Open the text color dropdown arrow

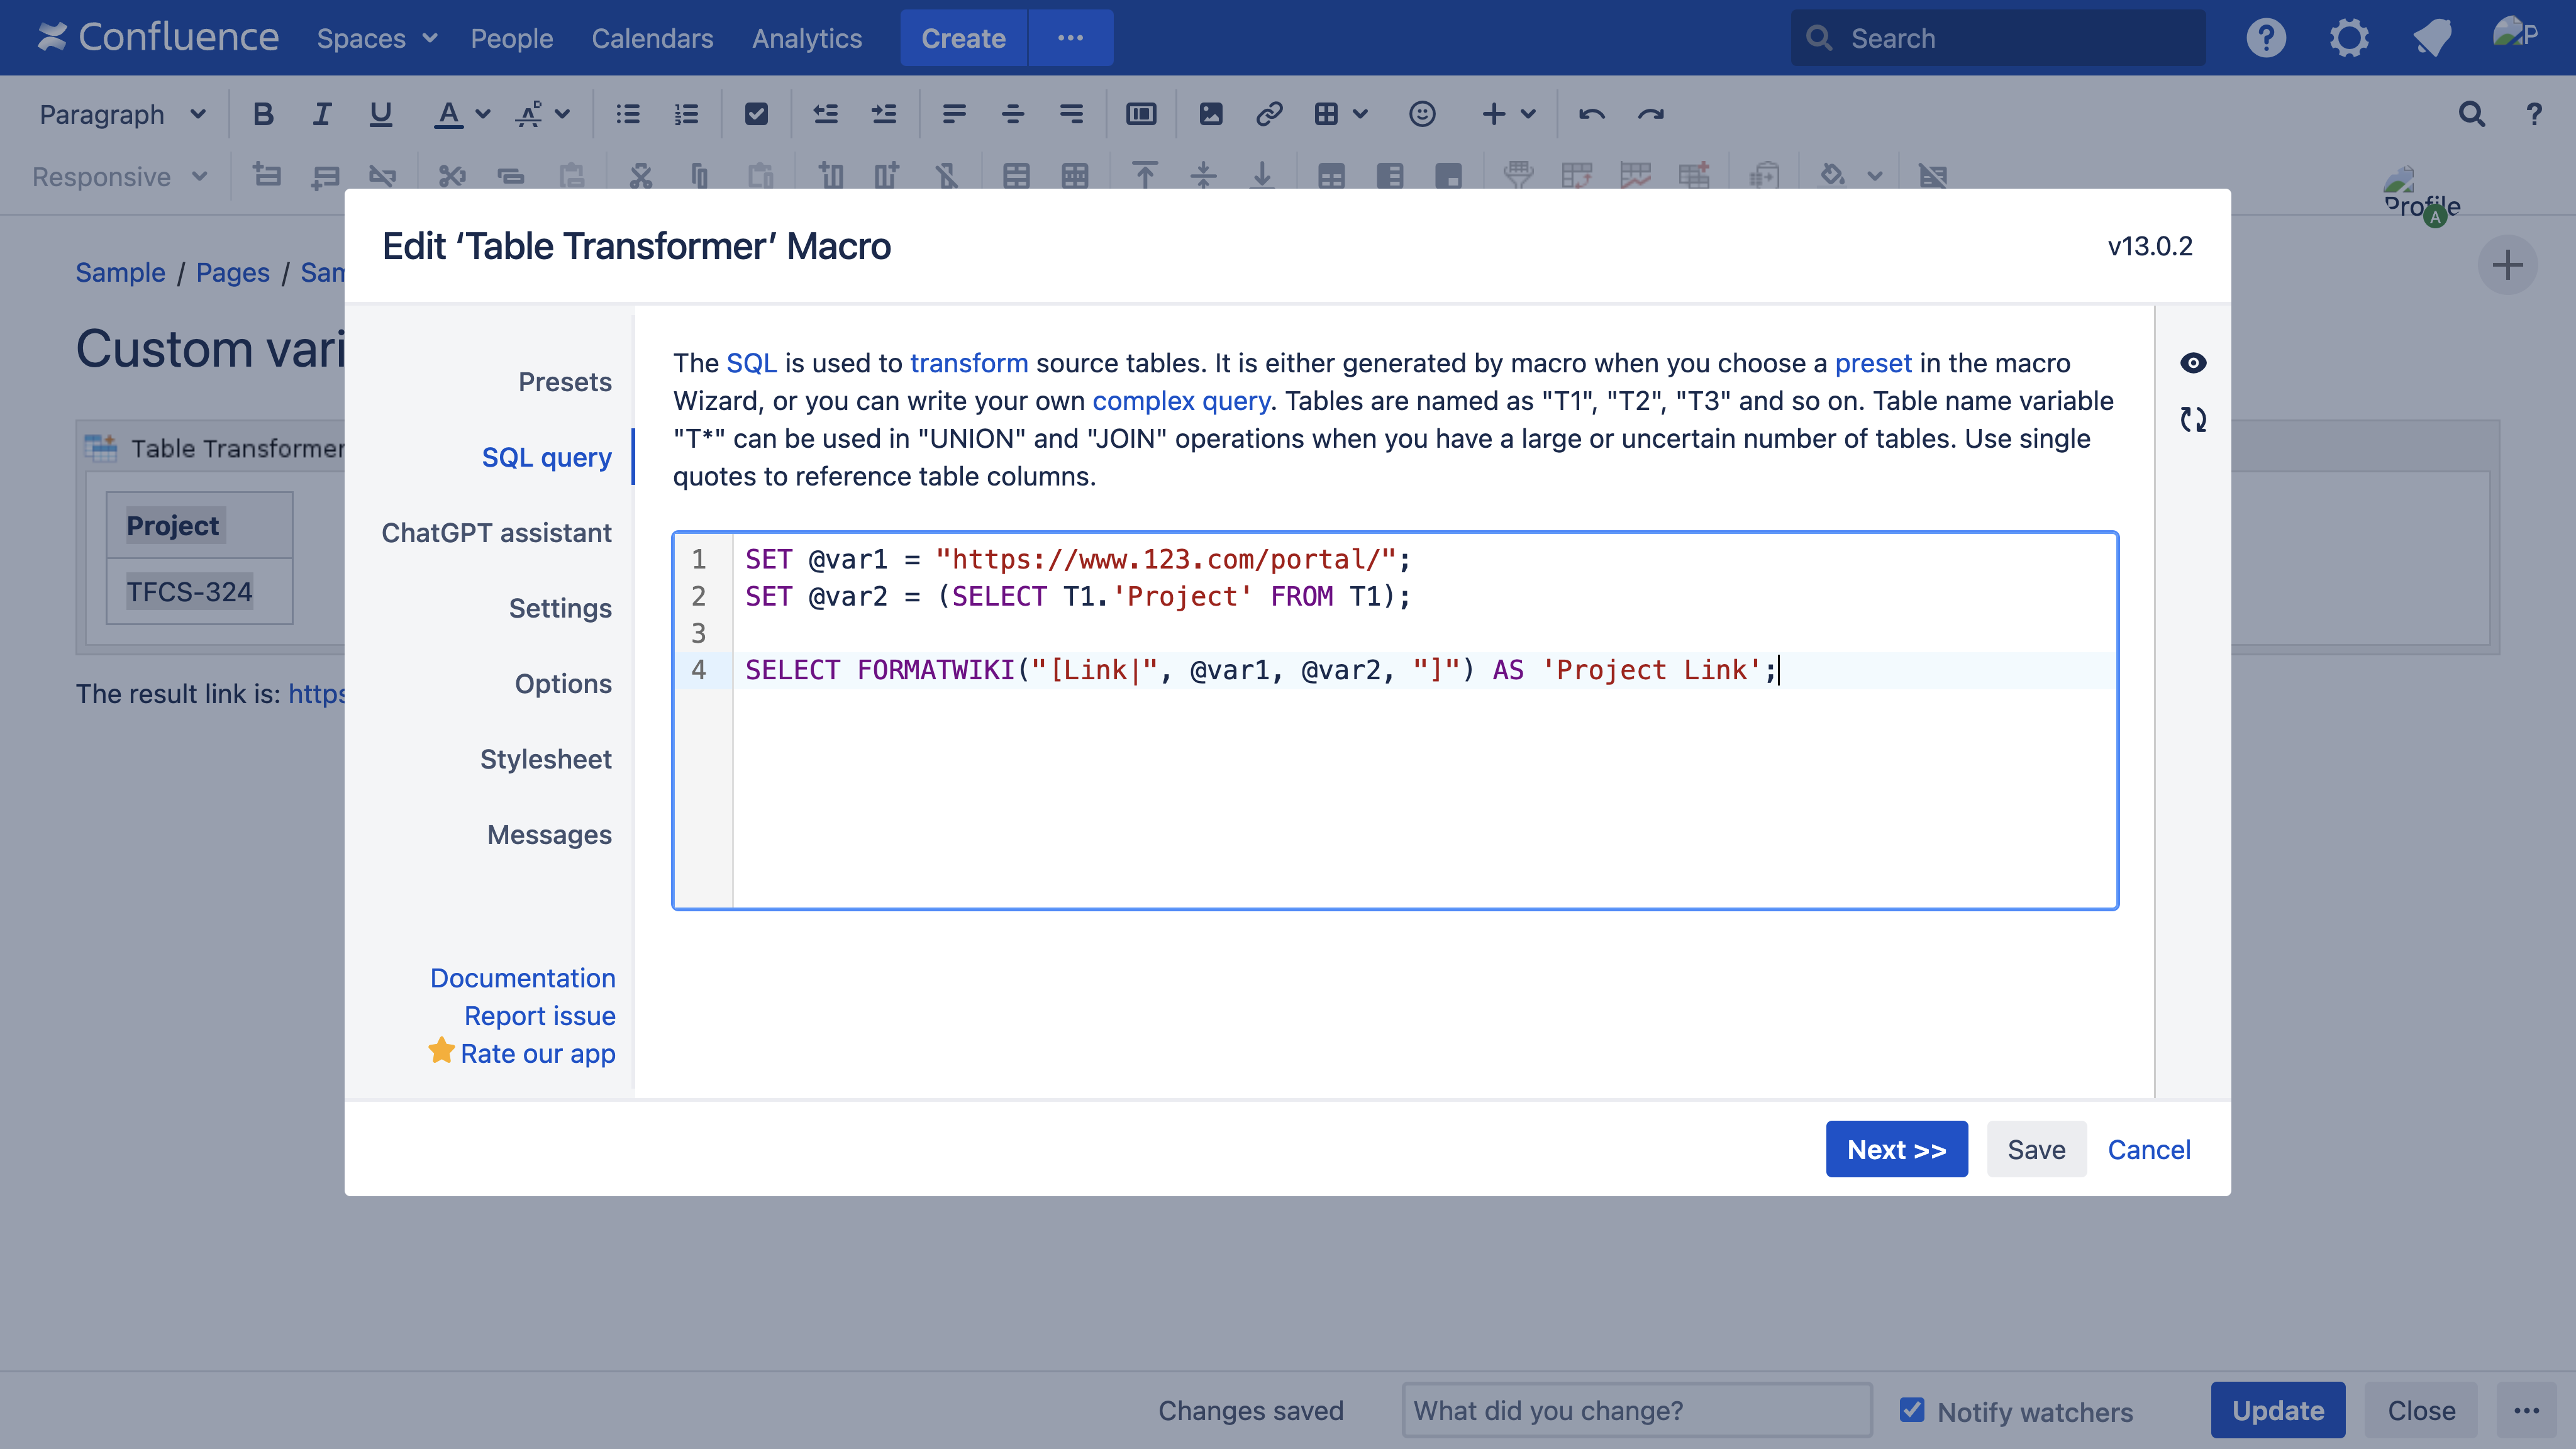[x=483, y=114]
